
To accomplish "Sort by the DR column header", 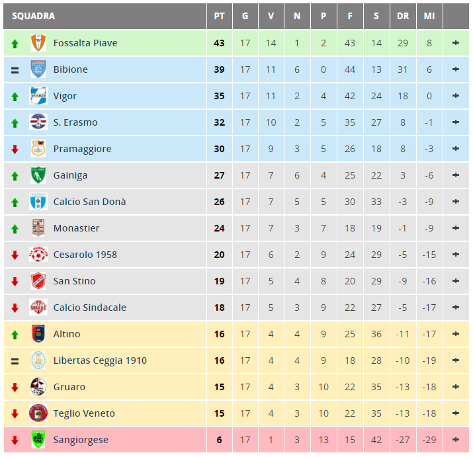I will coord(403,16).
